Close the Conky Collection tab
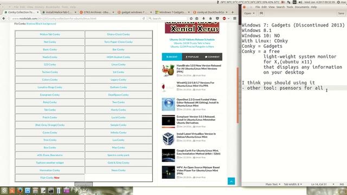Image resolution: width=347 pixels, height=195 pixels. [38, 12]
